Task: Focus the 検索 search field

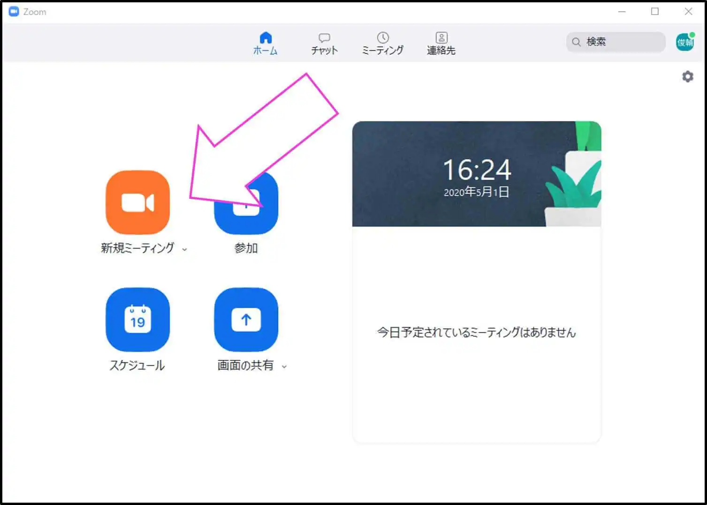Action: tap(616, 42)
